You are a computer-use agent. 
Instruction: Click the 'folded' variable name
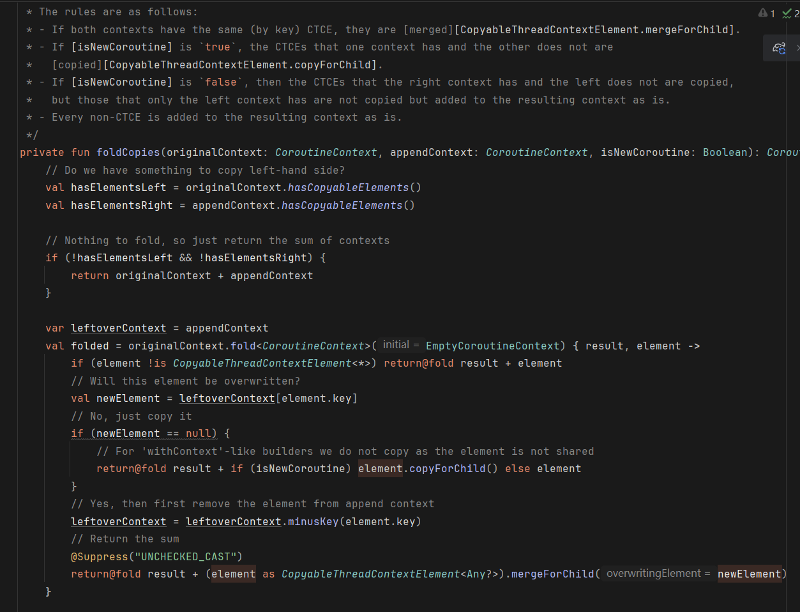tap(89, 346)
